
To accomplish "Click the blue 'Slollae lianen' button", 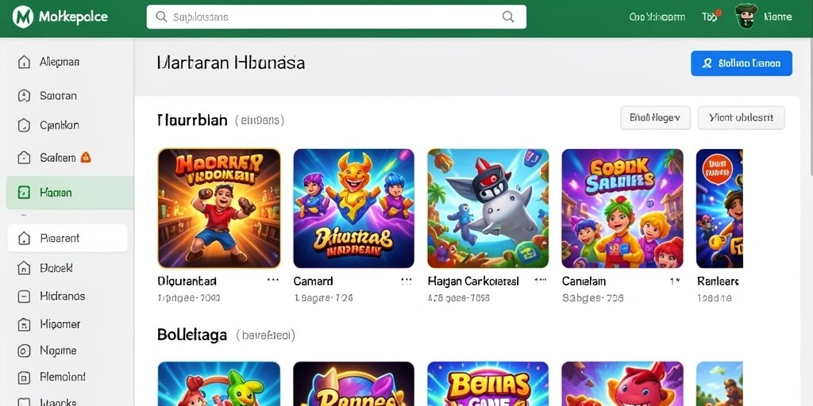I will [742, 63].
